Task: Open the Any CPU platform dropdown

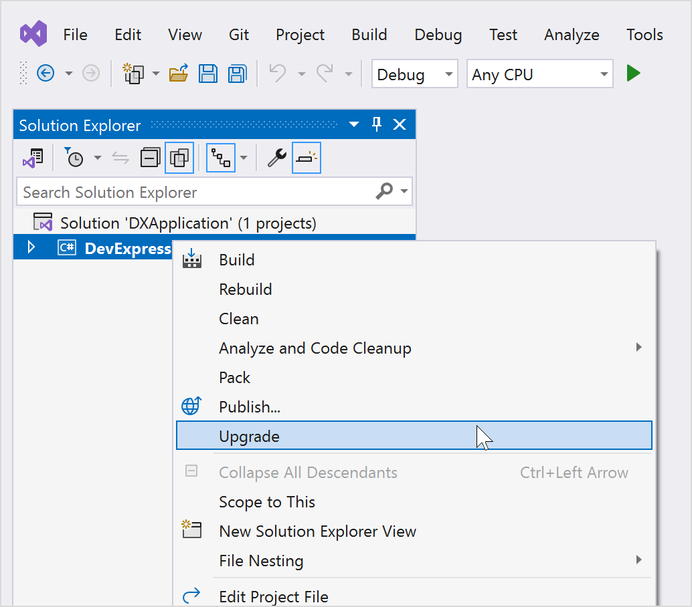Action: pos(539,74)
